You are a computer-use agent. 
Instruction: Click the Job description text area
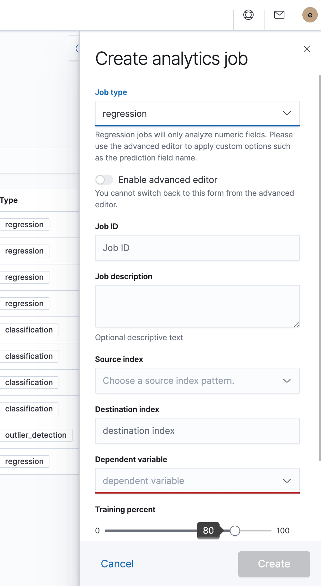(197, 306)
